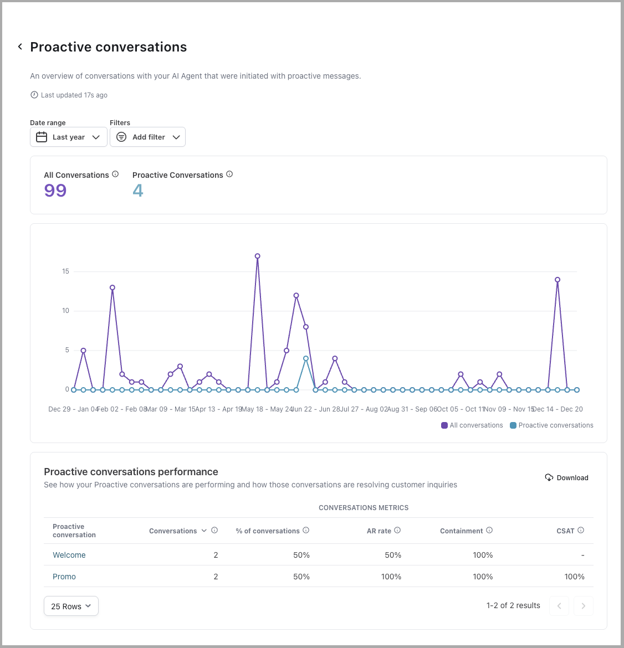The image size is (624, 648).
Task: Click info icon for % of conversations
Action: tap(306, 530)
